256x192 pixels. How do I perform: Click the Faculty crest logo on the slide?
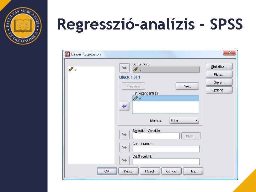tap(23, 26)
